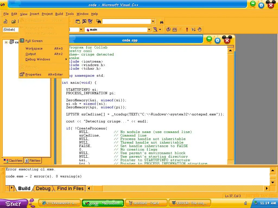Select the Build output tab
This screenshot has height=208, width=278.
(x=24, y=188)
